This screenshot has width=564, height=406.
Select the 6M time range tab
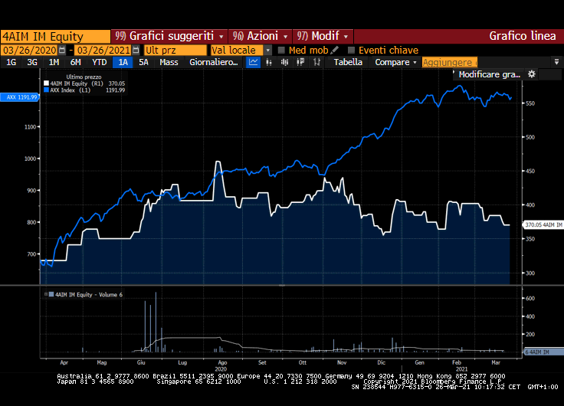point(76,62)
